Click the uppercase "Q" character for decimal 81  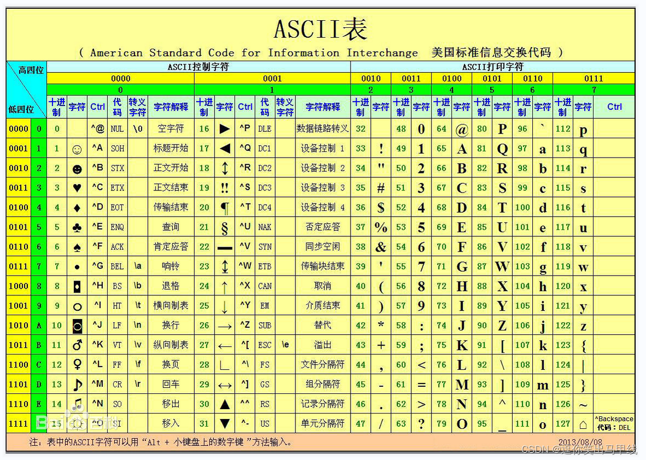tap(502, 149)
